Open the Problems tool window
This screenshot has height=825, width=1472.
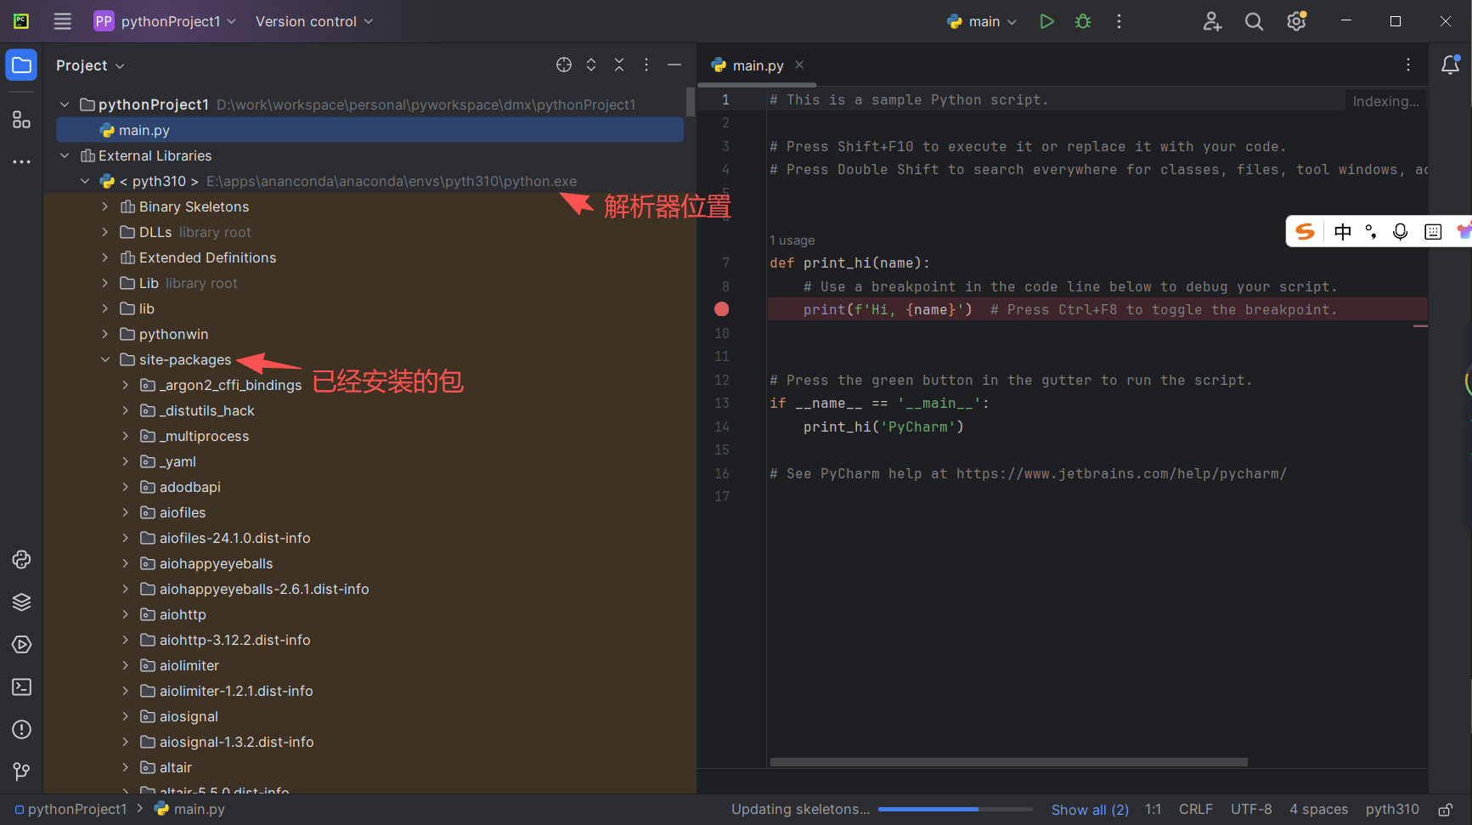(x=21, y=729)
